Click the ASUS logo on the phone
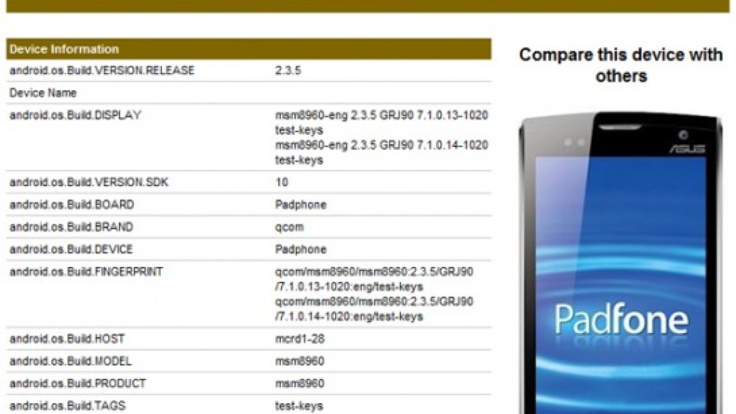736x414 pixels. coord(687,149)
